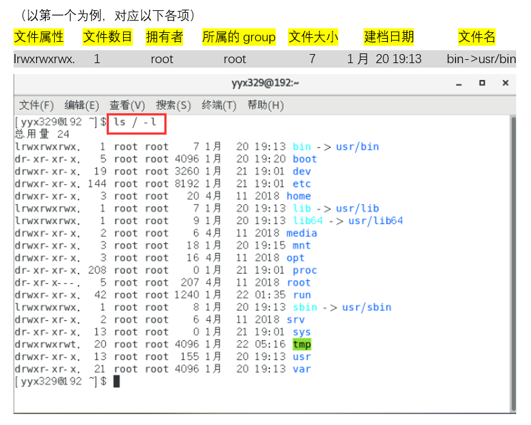Open the 帮助(H) menu
Viewport: 531px width, 425px height.
tap(265, 105)
